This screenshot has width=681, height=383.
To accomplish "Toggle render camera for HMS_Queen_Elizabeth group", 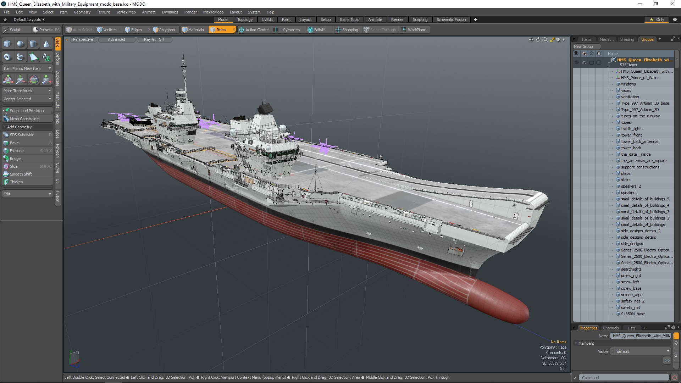I will click(x=584, y=62).
